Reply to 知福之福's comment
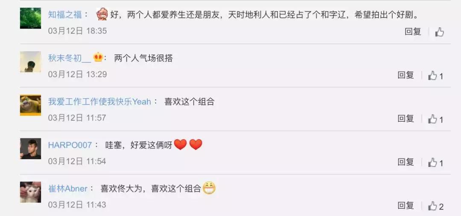The height and width of the screenshot is (216, 461). click(x=413, y=32)
